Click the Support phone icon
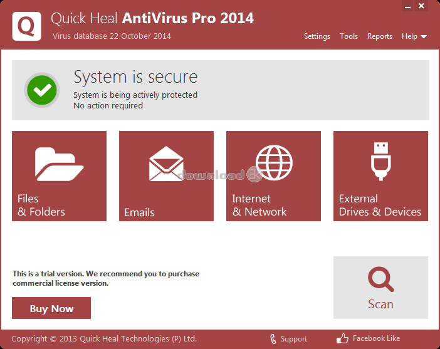The image size is (440, 349). coord(273,339)
